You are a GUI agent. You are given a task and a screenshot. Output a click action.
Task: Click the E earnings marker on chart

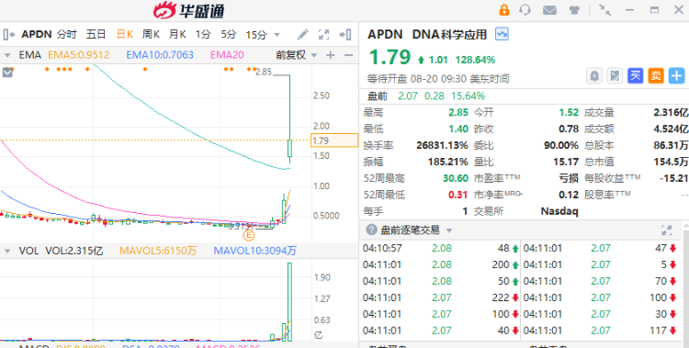coord(249,235)
